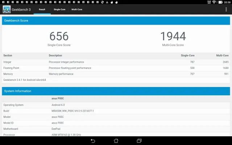Viewport: 232px width, 145px height.
Task: Switch to the Result tab
Action: (x=42, y=9)
